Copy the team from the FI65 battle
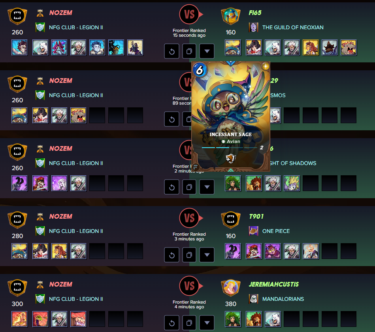The width and height of the screenshot is (375, 332). 189,51
